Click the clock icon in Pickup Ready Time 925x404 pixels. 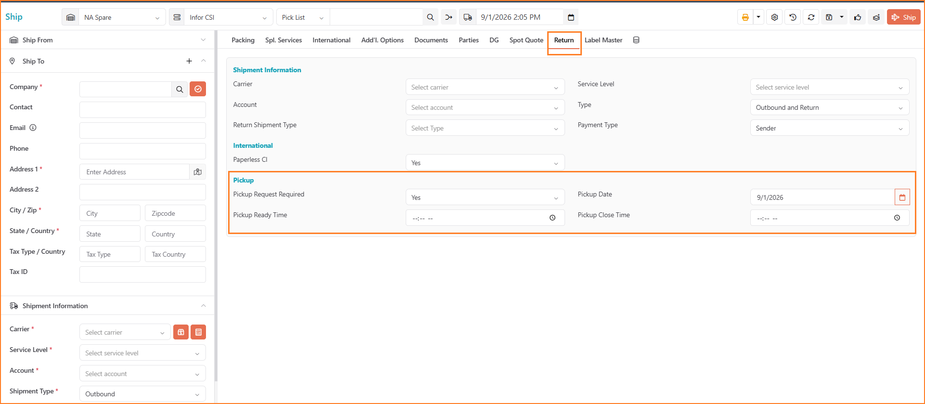tap(552, 218)
